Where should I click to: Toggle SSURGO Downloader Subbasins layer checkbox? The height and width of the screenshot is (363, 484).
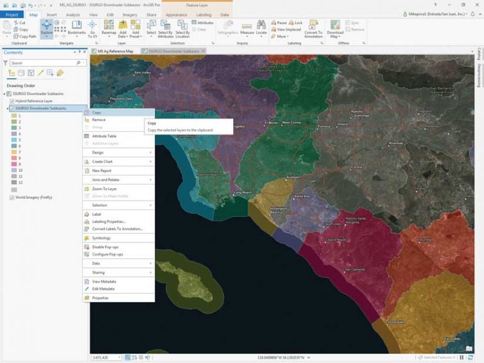click(13, 109)
